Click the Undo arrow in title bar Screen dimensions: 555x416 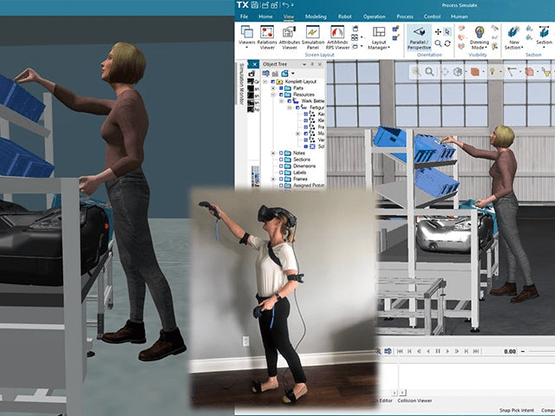tap(285, 5)
